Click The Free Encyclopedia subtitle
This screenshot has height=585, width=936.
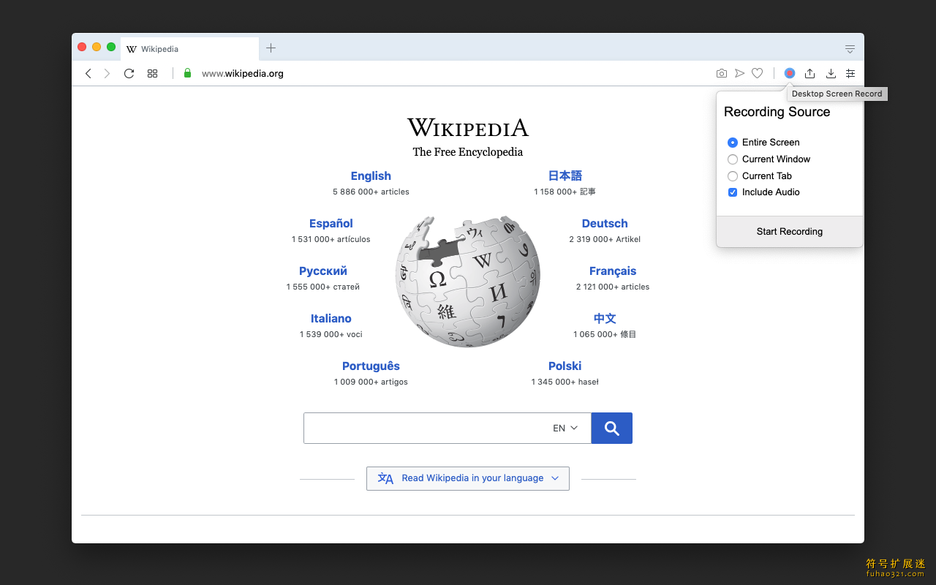point(468,152)
